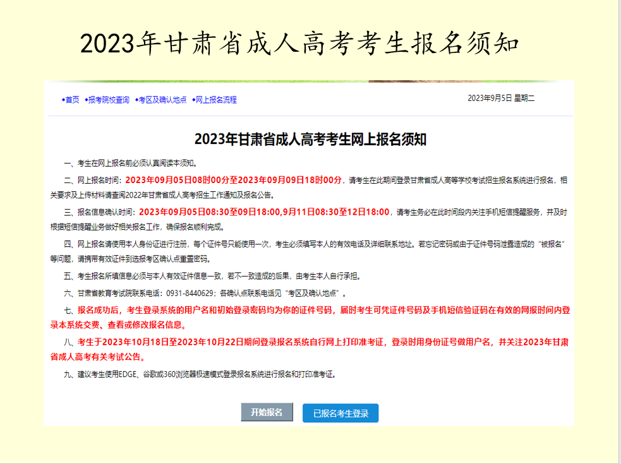Click the red 报名信息确认时间 date range
This screenshot has width=621, height=464.
(265, 212)
